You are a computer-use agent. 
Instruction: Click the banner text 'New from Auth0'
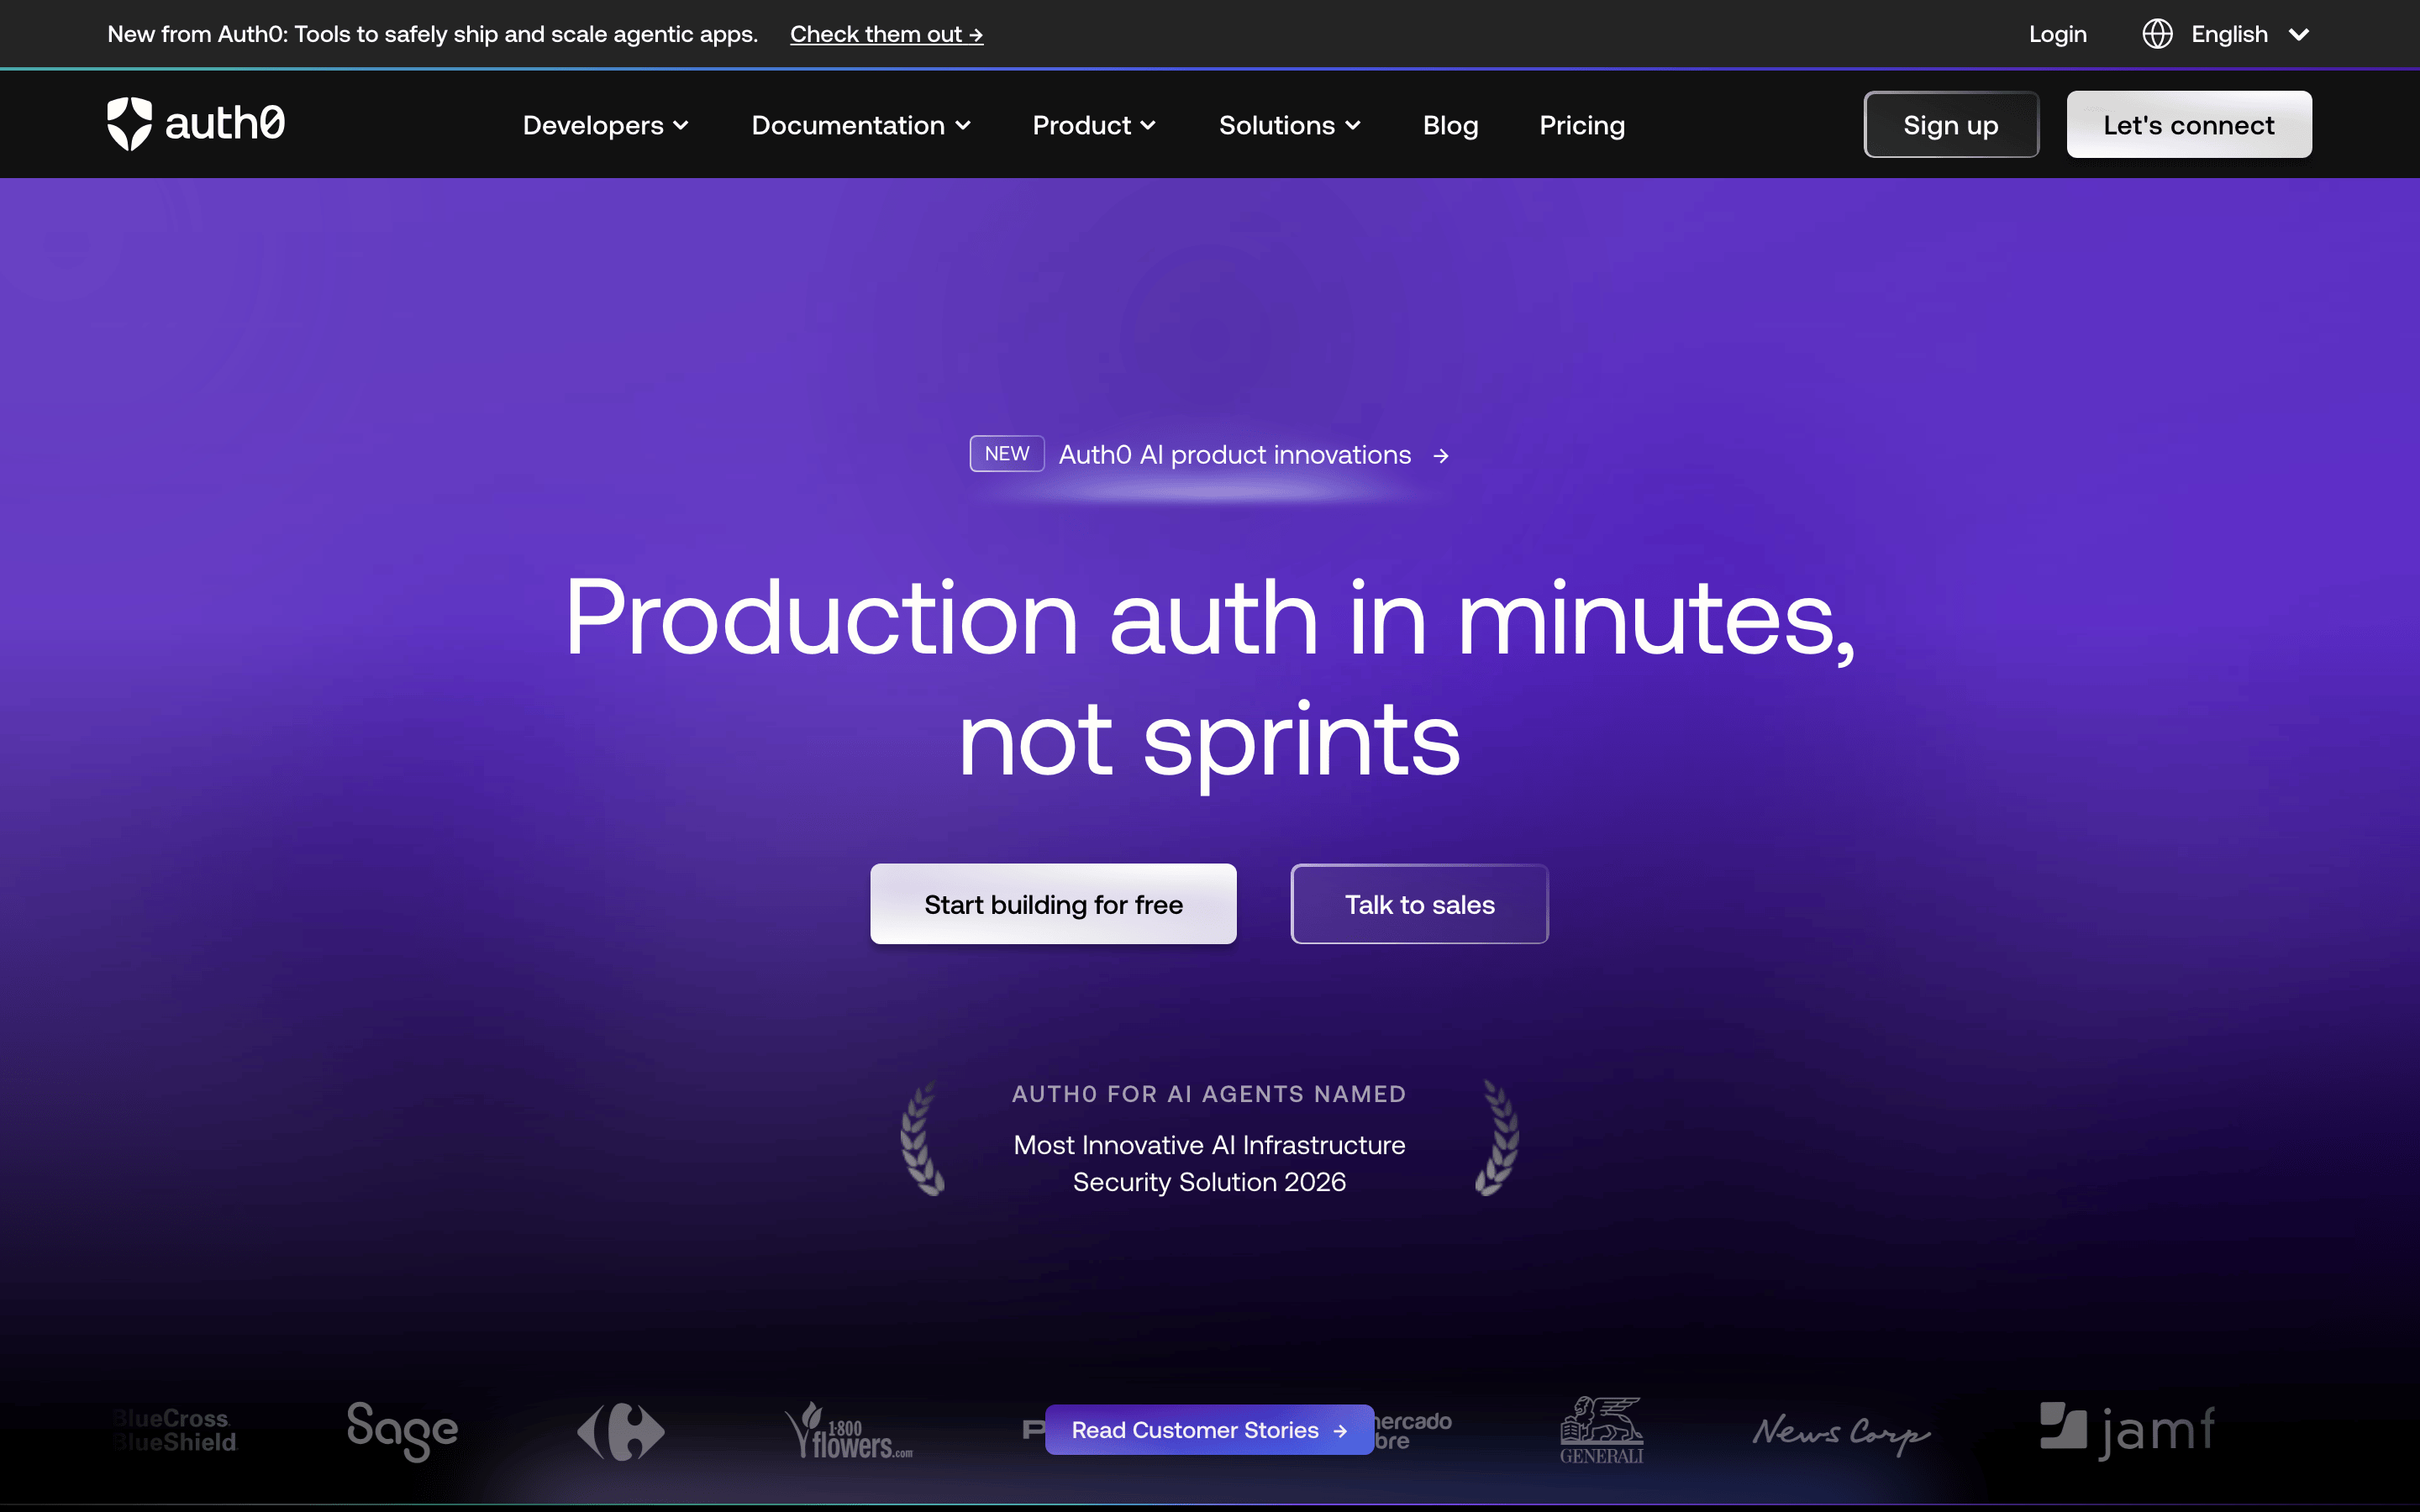coord(432,34)
